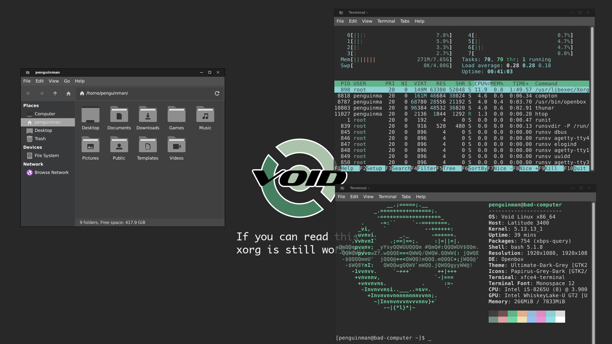This screenshot has width=612, height=344.
Task: Select the compton process row in htop
Action: (x=462, y=96)
